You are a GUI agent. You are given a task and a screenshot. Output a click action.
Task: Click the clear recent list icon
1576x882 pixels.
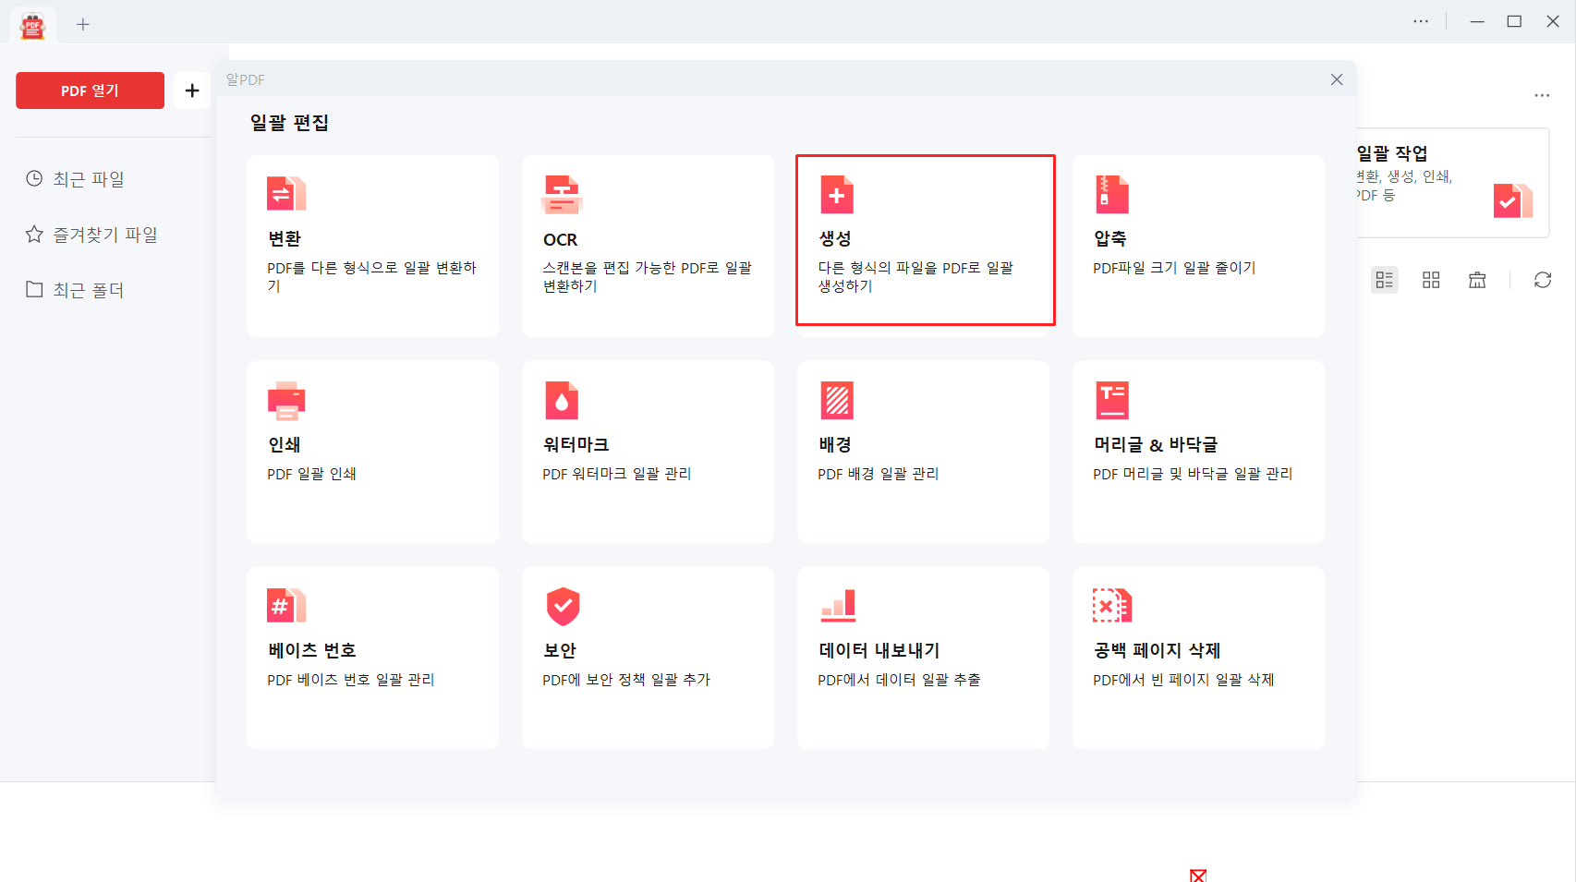[1477, 280]
